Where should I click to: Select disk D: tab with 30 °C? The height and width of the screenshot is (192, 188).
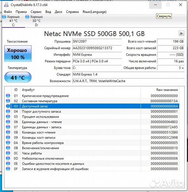point(36,21)
